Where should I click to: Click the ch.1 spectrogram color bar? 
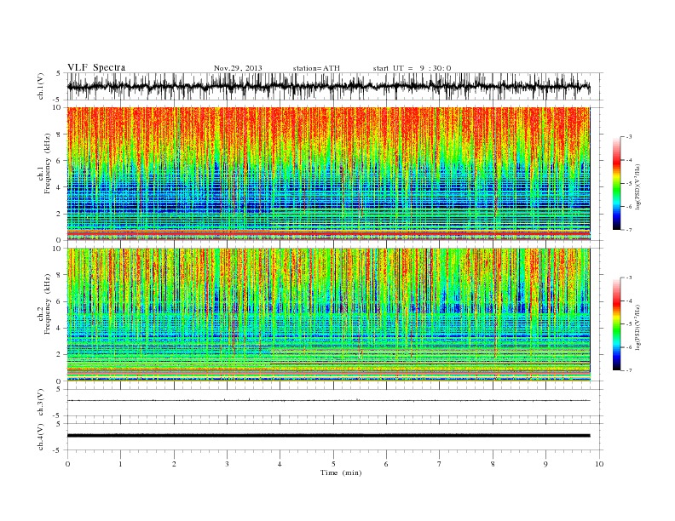pyautogui.click(x=616, y=184)
